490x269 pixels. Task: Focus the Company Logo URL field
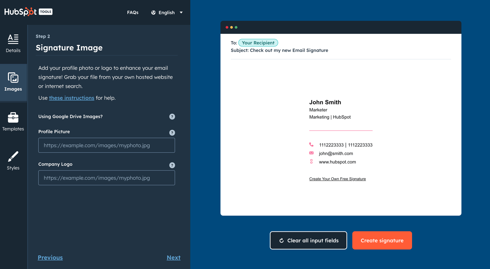(x=107, y=178)
